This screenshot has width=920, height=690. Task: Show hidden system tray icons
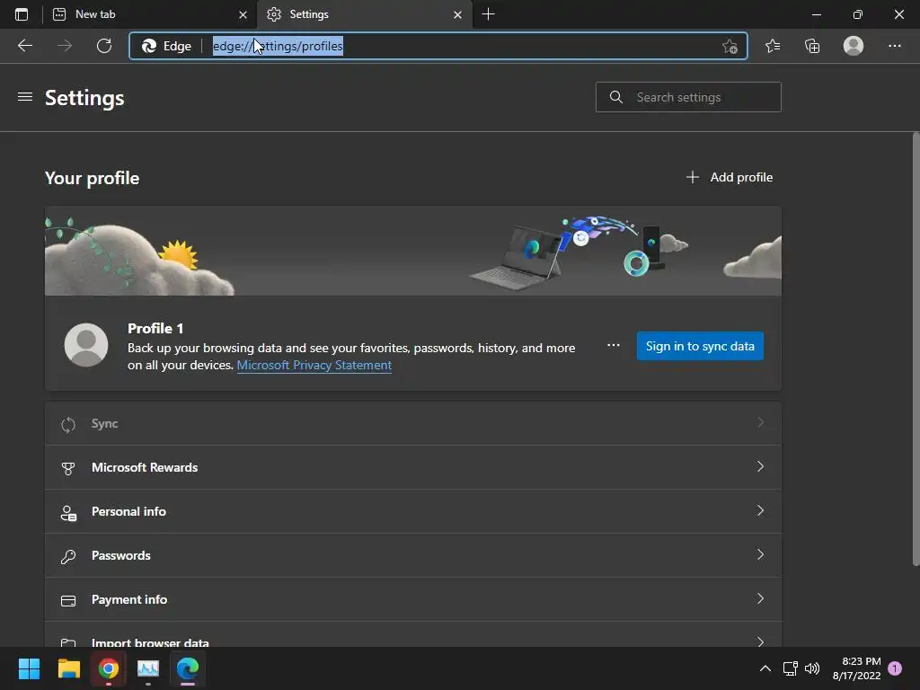[x=765, y=668]
